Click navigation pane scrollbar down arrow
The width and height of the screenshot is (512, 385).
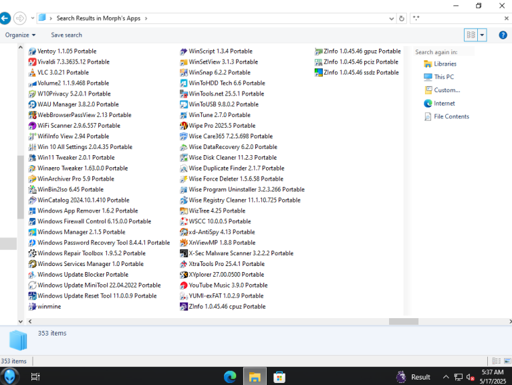[20, 322]
